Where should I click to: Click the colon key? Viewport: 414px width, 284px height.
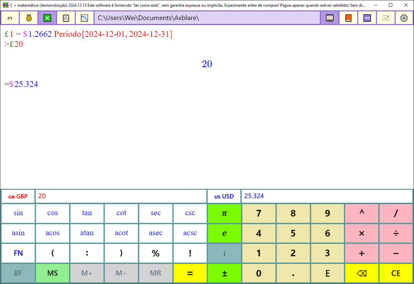(x=87, y=253)
